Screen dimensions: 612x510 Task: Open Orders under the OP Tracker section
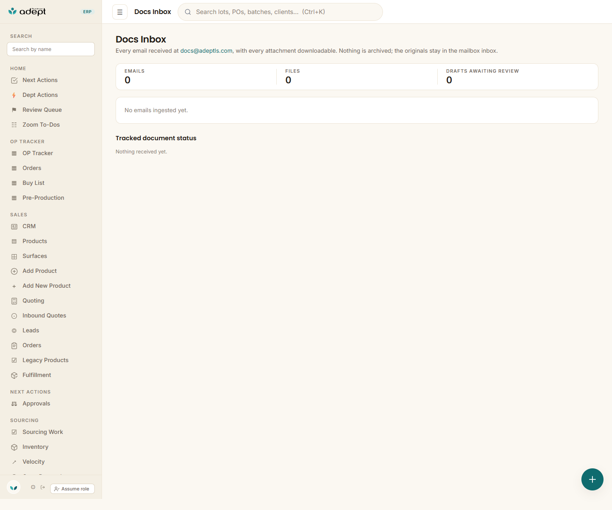(x=51, y=168)
